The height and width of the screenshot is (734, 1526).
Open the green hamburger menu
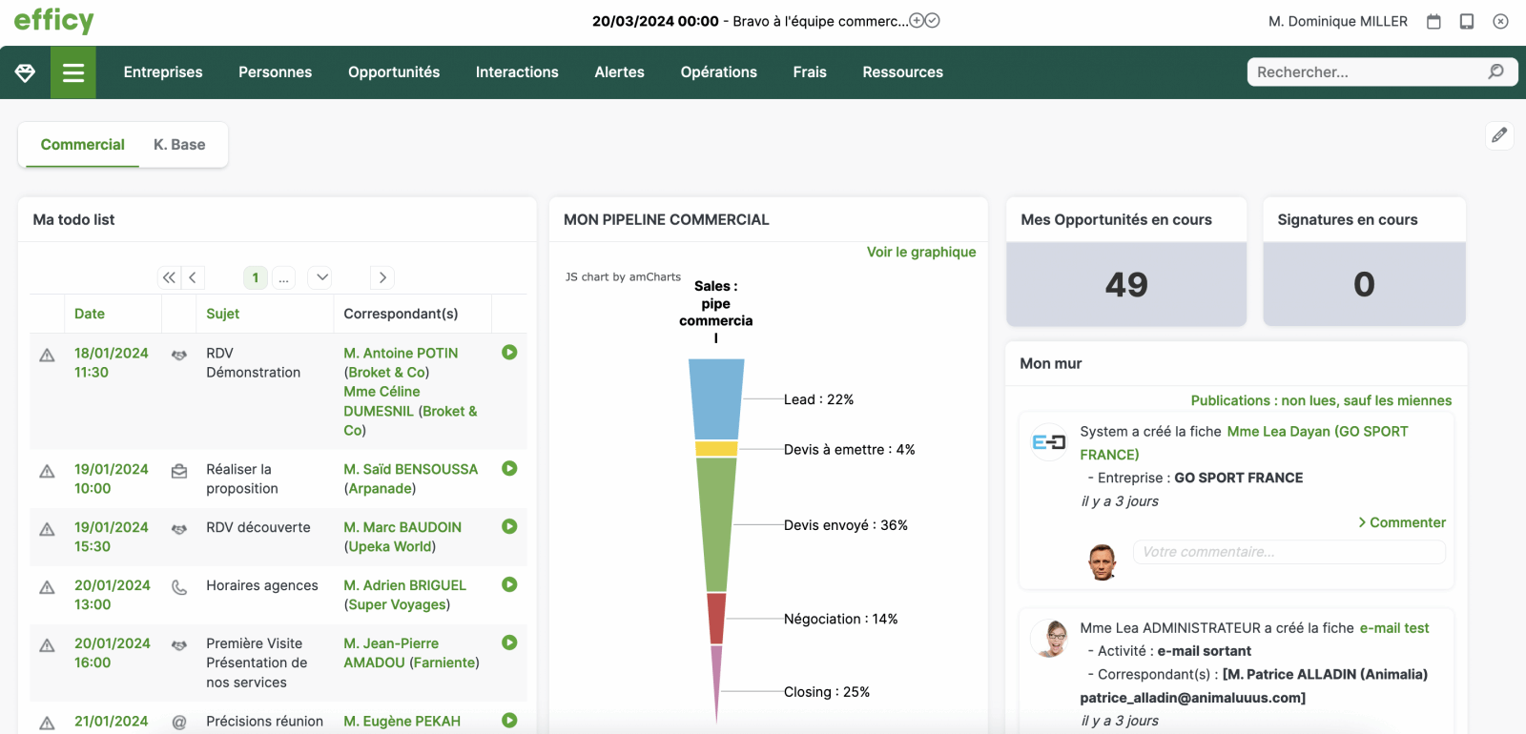[x=73, y=72]
